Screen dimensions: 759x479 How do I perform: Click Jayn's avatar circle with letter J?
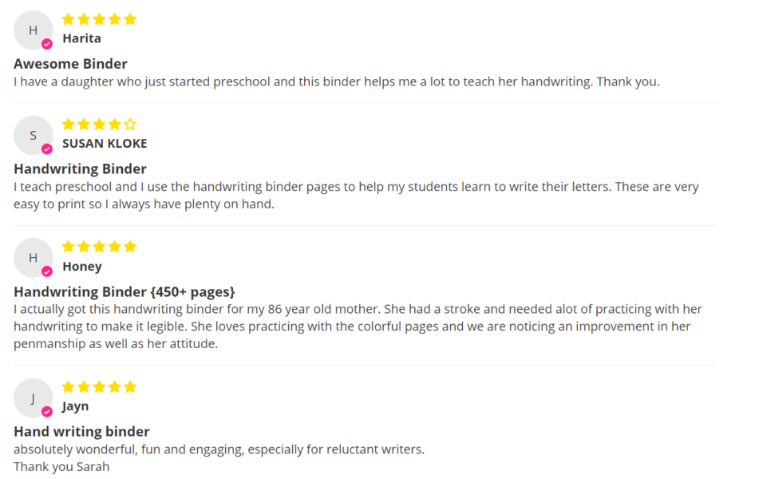33,398
